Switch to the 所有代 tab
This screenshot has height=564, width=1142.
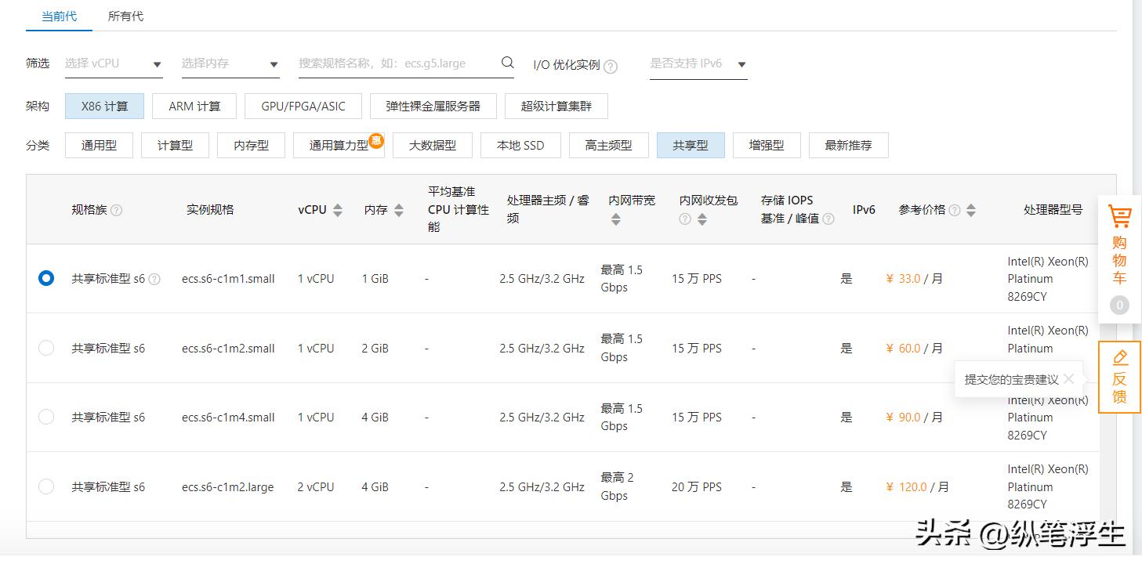pyautogui.click(x=125, y=15)
